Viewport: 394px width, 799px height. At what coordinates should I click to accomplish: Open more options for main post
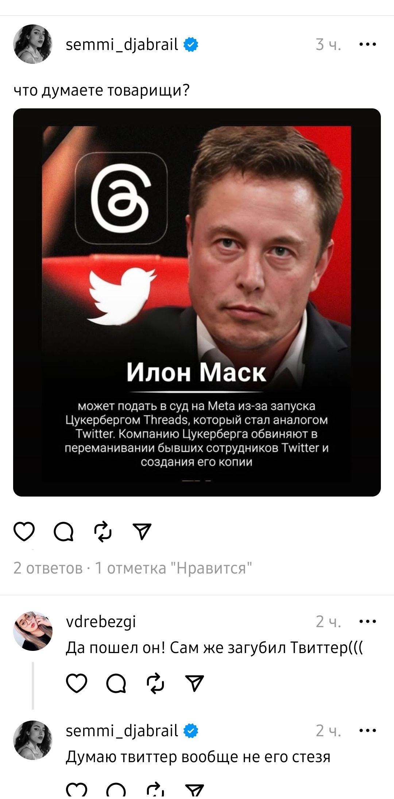tap(367, 45)
